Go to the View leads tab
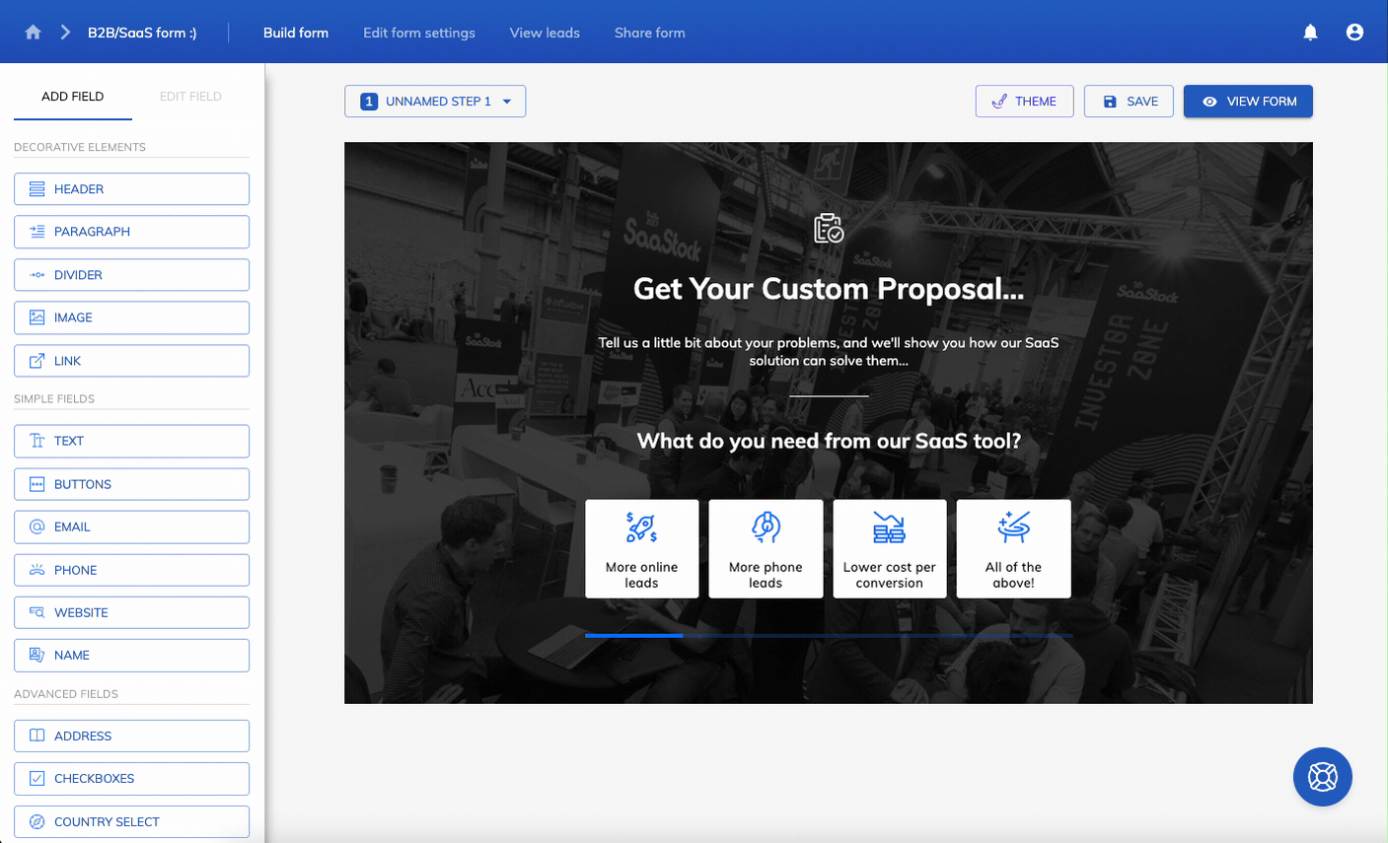This screenshot has width=1388, height=843. pos(545,33)
